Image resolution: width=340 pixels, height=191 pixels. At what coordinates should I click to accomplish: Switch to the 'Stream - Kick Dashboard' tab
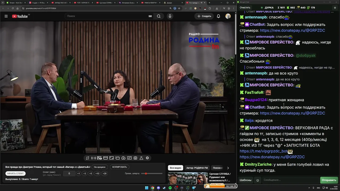pyautogui.click(x=16, y=3)
